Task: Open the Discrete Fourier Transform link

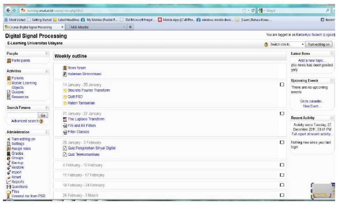Action: coord(89,90)
